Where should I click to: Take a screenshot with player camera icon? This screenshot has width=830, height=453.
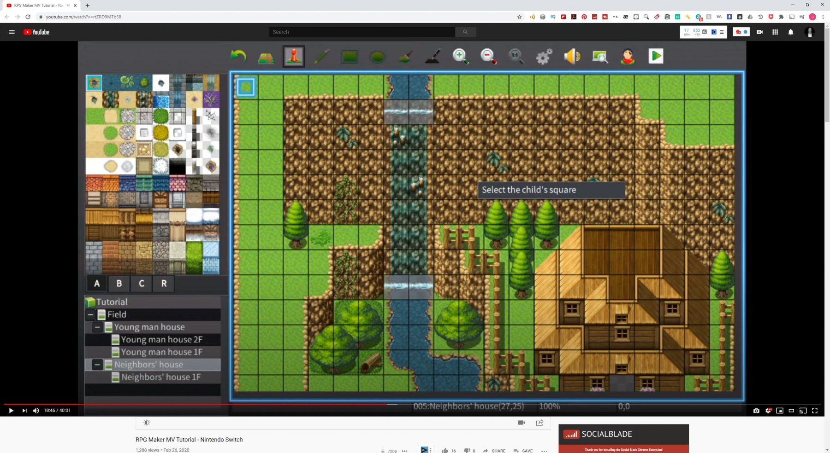click(x=756, y=411)
